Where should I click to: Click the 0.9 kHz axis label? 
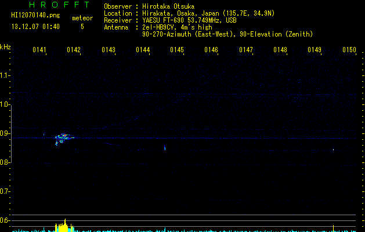tap(5, 133)
